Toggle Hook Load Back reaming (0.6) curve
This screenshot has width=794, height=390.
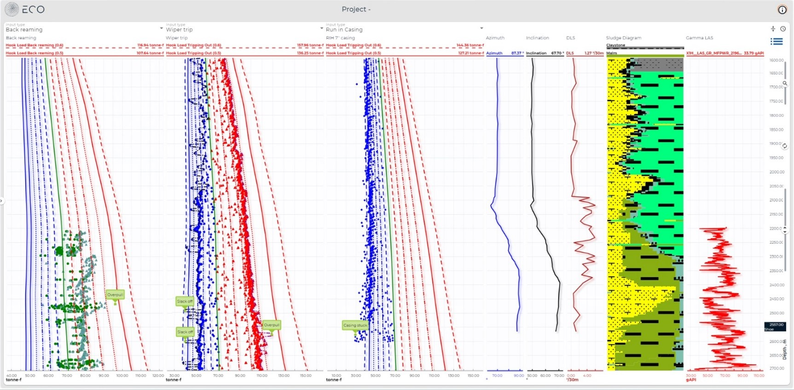(x=35, y=45)
